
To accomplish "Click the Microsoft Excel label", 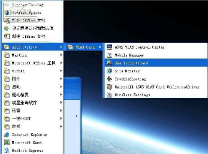I will coord(27,142).
